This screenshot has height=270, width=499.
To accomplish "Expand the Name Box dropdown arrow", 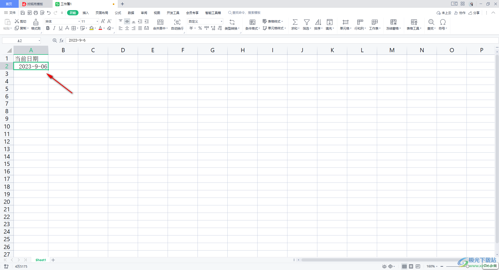I will [39, 41].
